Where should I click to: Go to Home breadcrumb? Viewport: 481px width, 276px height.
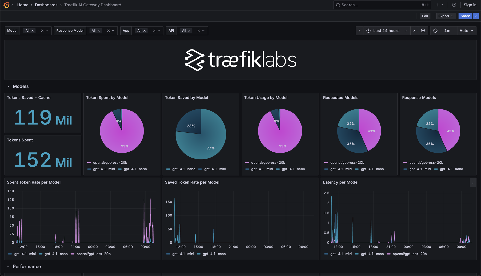(23, 5)
